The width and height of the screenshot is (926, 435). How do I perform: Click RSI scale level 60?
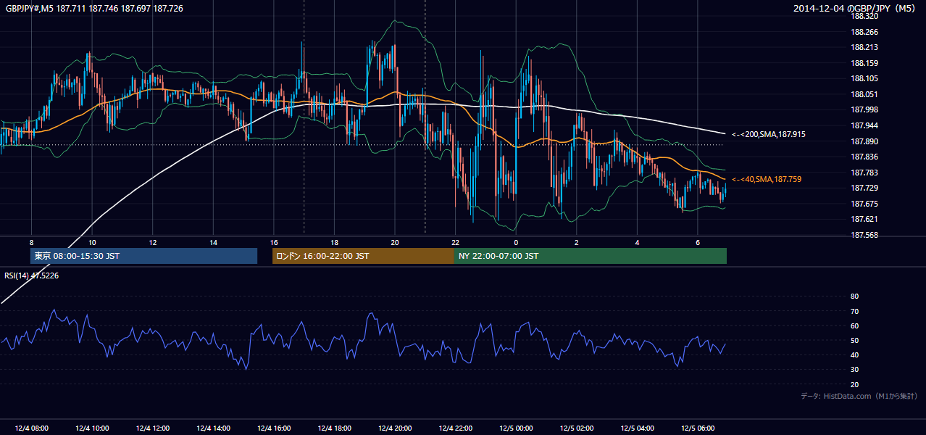pyautogui.click(x=854, y=326)
